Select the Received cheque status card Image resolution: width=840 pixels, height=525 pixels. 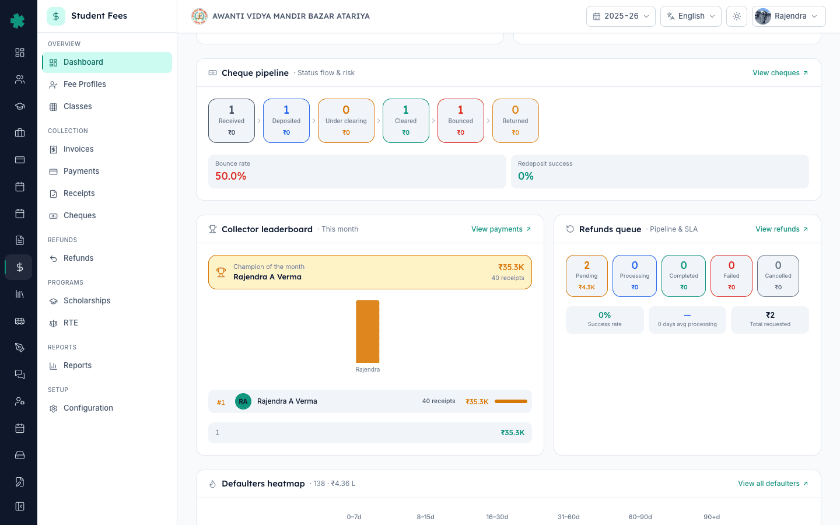pyautogui.click(x=232, y=121)
